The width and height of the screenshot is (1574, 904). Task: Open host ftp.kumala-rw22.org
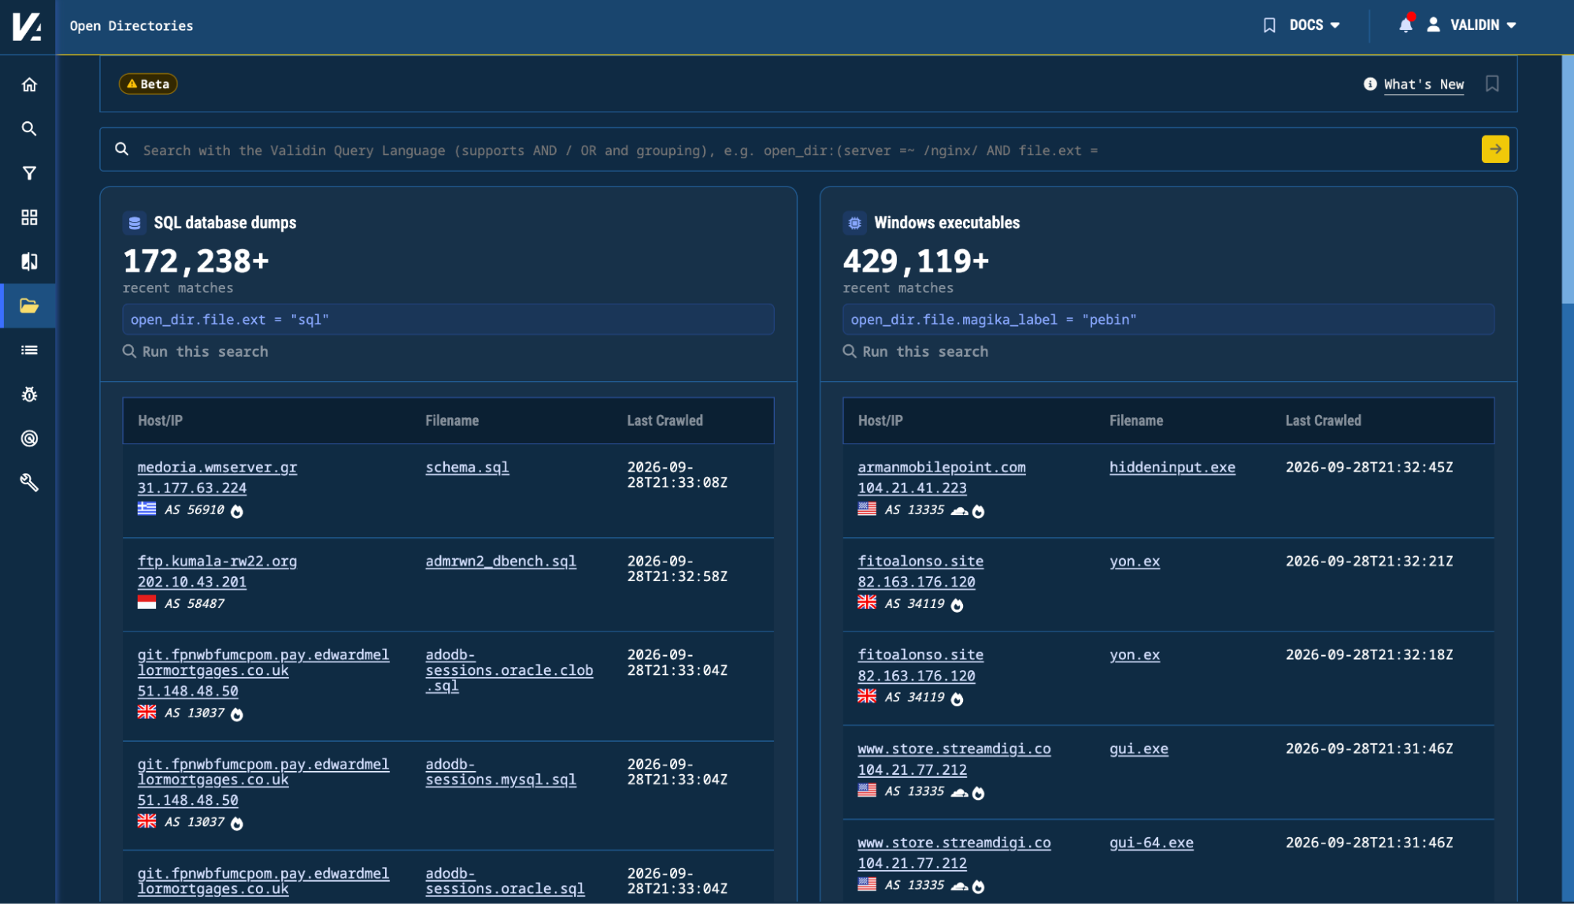(217, 561)
